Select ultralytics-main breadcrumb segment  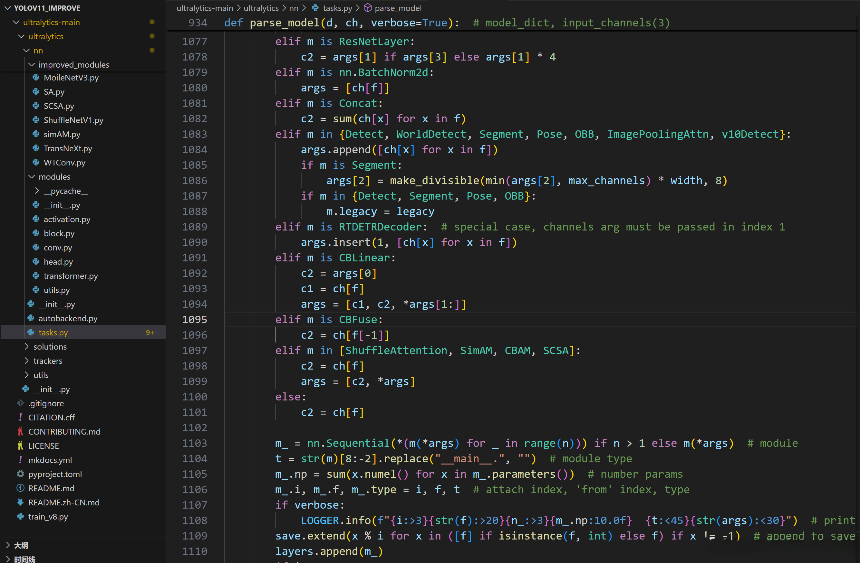(205, 8)
